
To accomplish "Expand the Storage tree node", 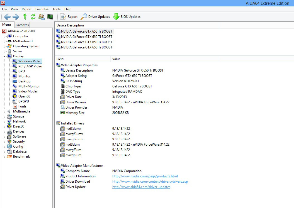I will click(x=5, y=117).
